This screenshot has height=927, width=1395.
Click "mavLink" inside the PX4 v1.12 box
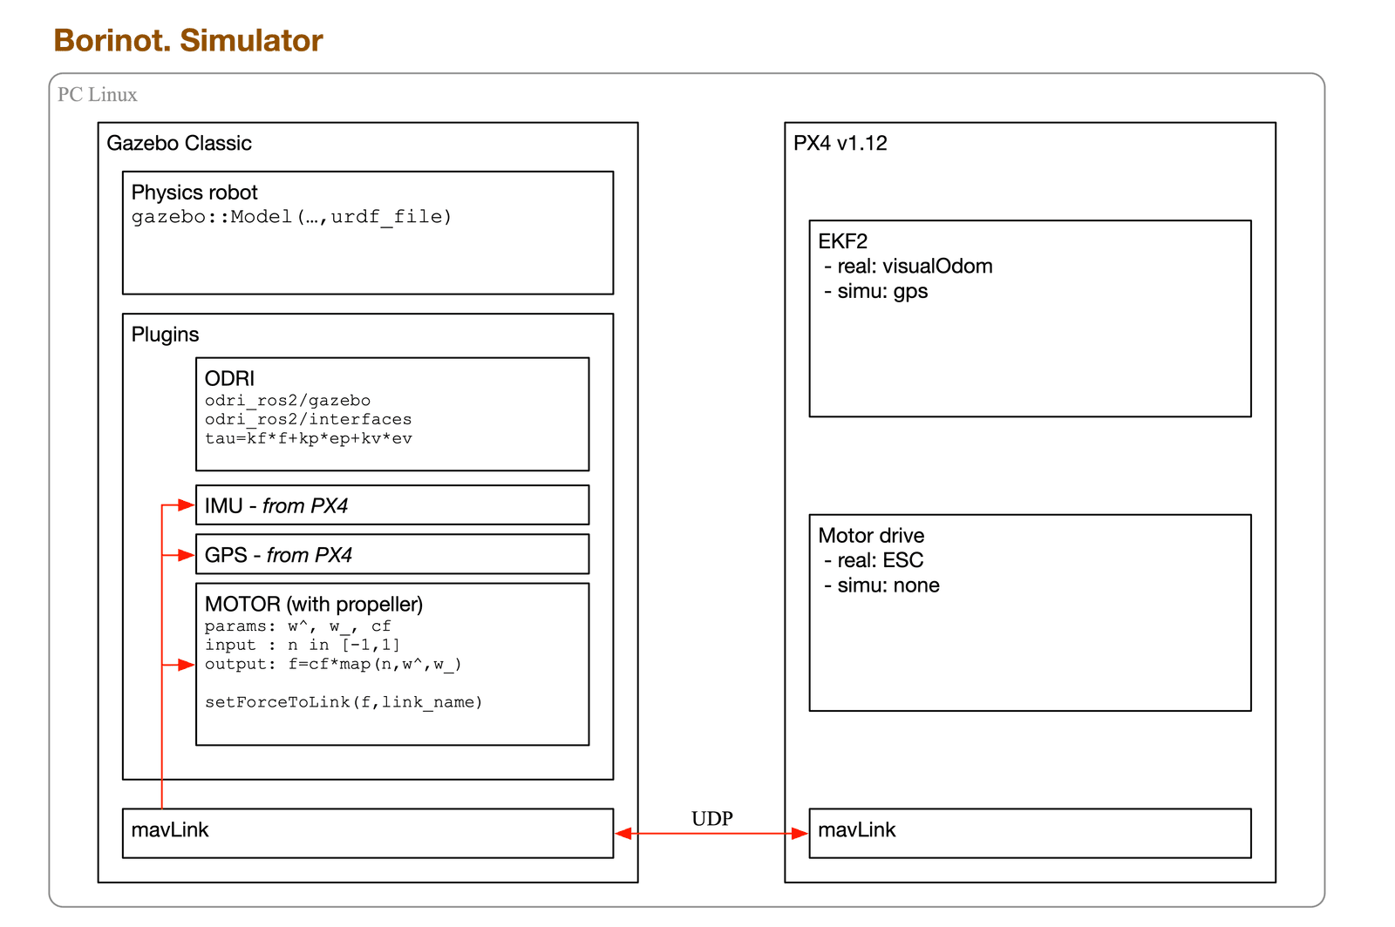coord(857,829)
